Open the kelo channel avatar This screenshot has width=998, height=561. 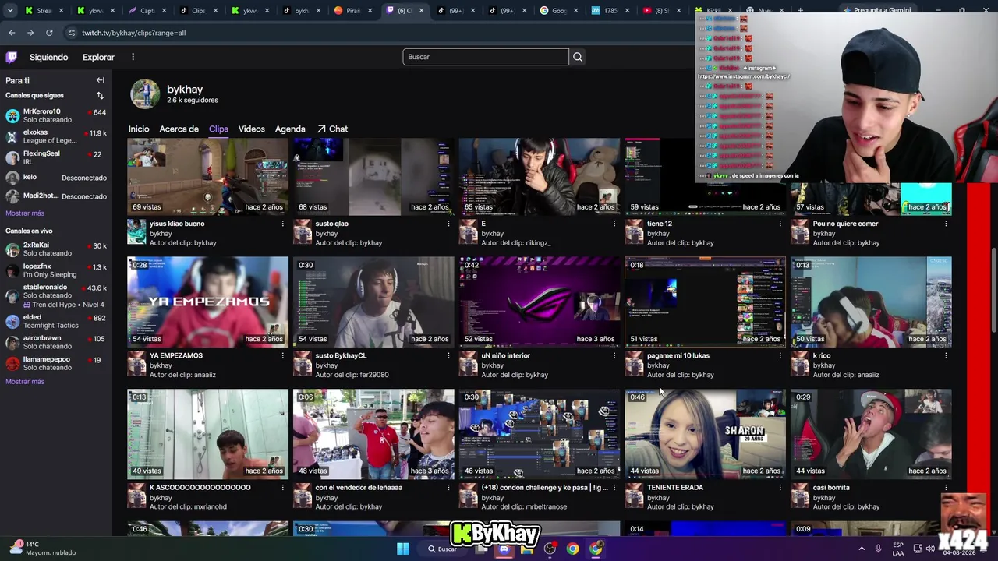coord(12,178)
